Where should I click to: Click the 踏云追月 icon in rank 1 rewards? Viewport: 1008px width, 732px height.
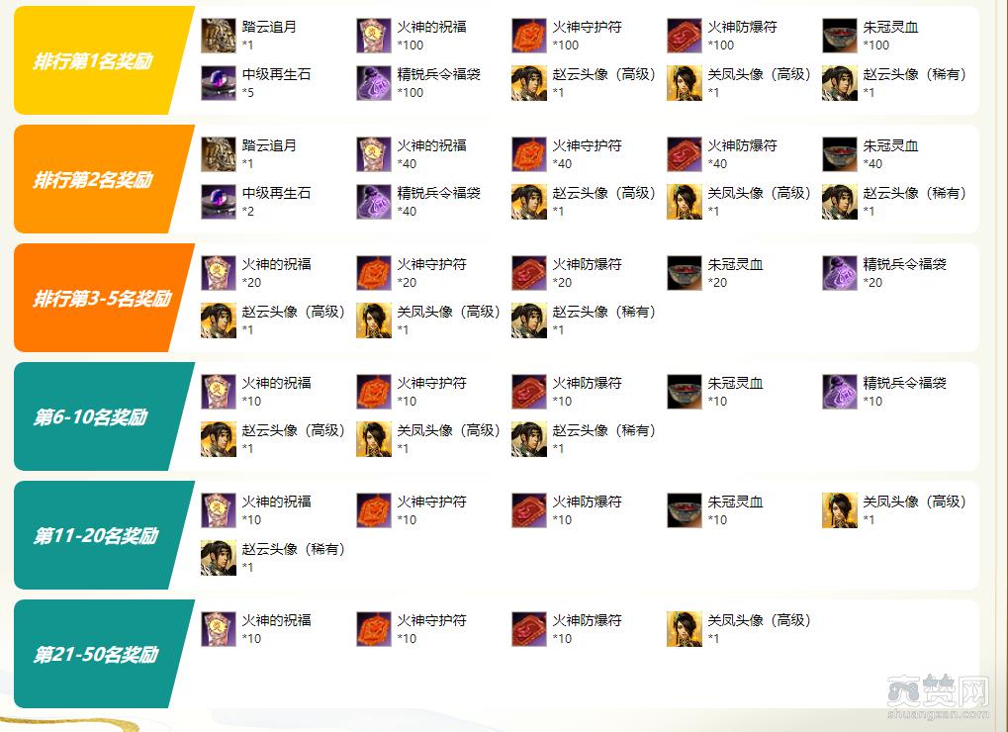tap(219, 36)
